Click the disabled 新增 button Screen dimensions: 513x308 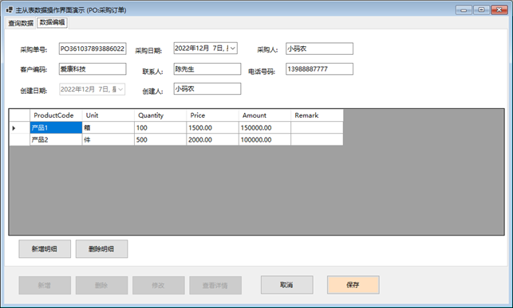45,285
